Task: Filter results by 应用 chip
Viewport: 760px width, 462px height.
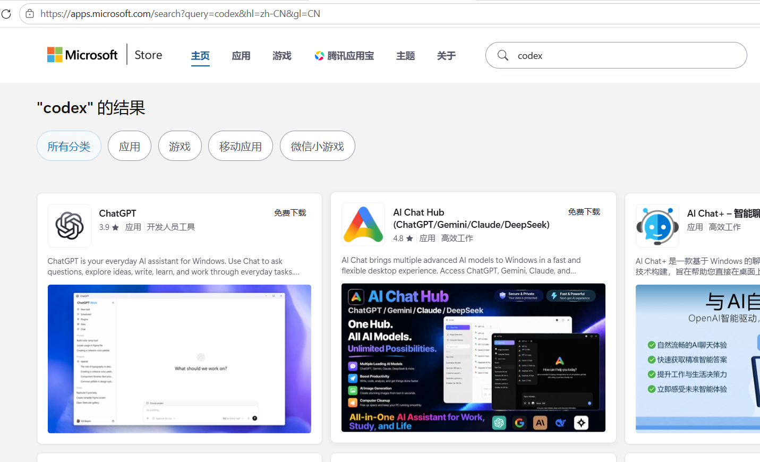Action: click(x=130, y=146)
